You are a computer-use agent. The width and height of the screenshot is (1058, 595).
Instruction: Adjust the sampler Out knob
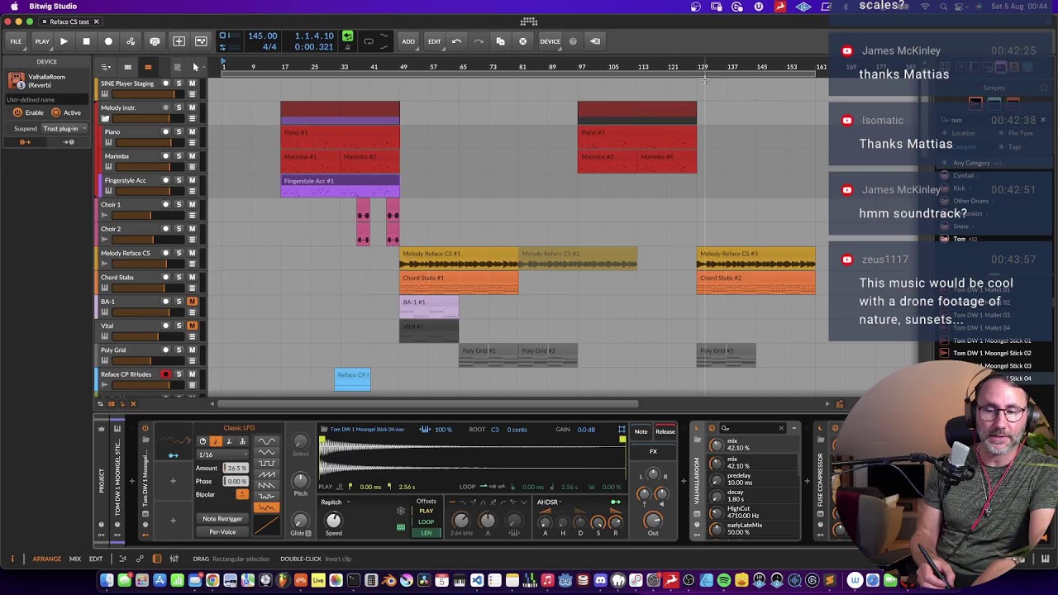653,521
